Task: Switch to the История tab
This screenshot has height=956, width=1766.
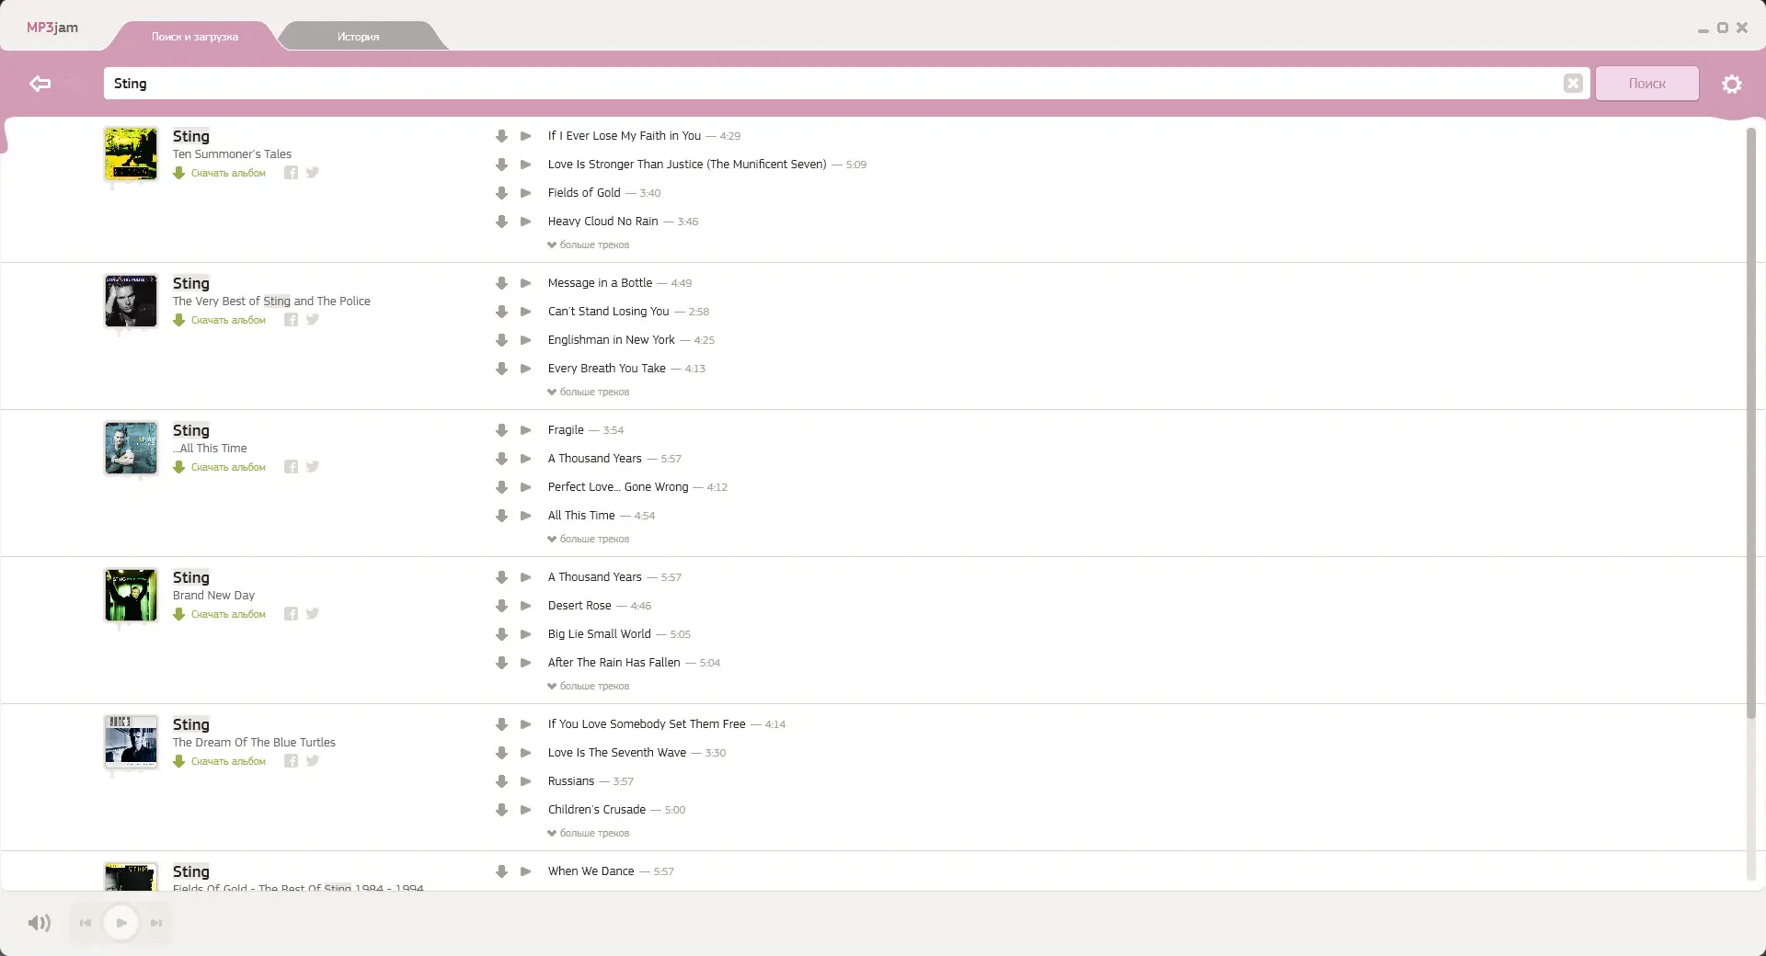Action: point(359,37)
